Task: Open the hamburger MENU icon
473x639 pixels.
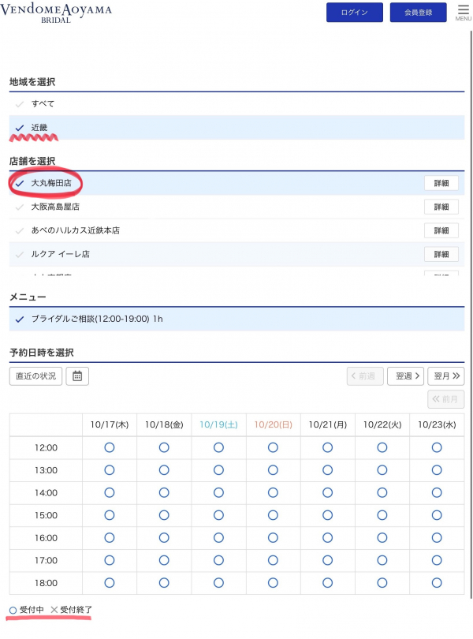Action: click(463, 11)
